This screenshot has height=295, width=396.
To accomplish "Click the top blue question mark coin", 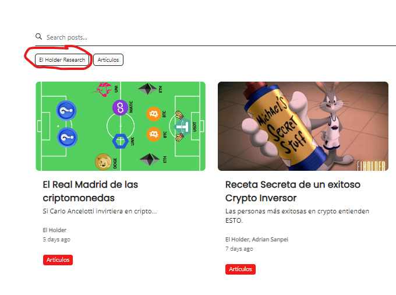I will tap(66, 110).
